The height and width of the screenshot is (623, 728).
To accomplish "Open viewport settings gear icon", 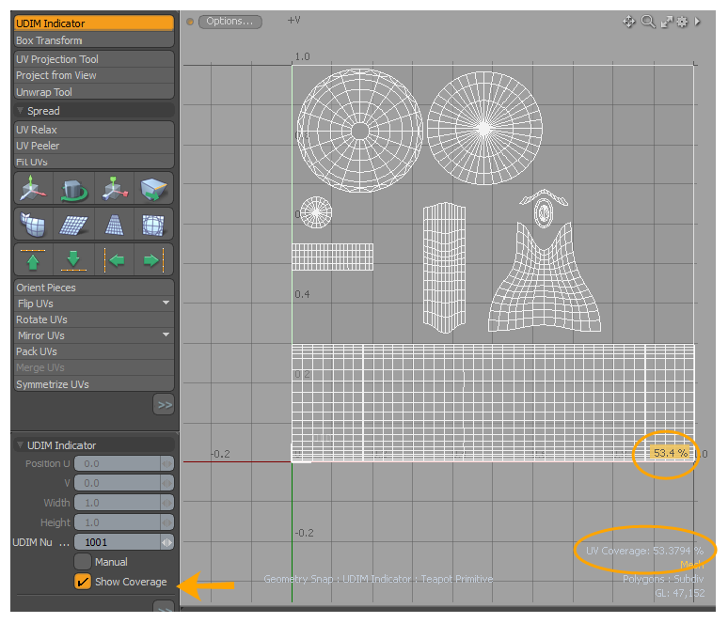I will click(682, 22).
